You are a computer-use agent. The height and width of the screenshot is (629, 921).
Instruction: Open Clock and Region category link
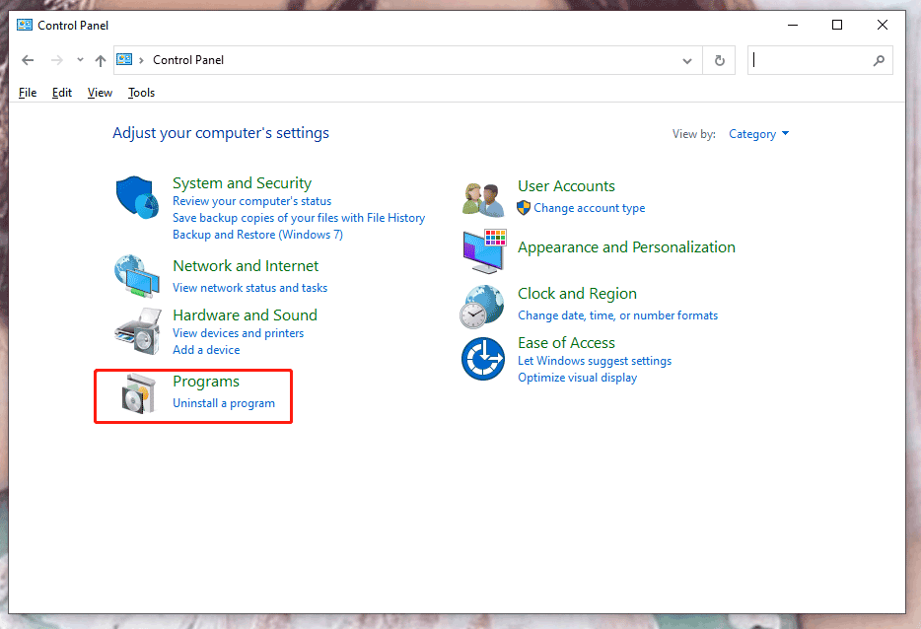(x=578, y=294)
